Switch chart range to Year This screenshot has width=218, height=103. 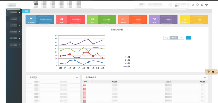point(181,38)
